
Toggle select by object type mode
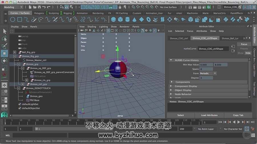67,7
